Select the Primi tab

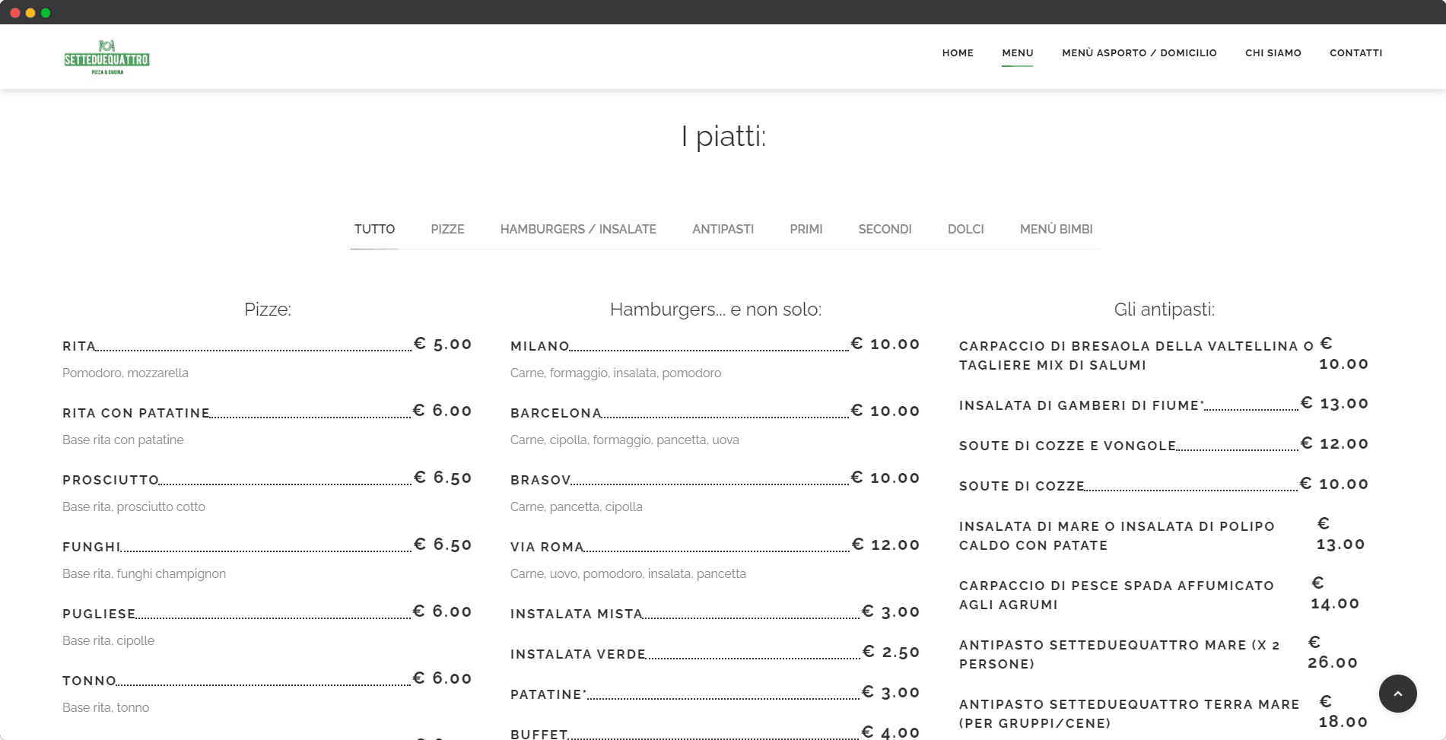806,229
